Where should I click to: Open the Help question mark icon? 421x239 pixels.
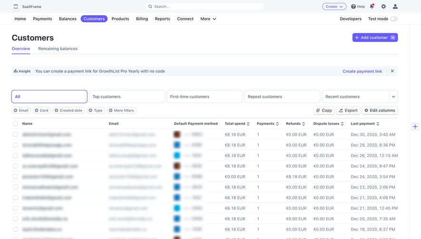coord(353,7)
